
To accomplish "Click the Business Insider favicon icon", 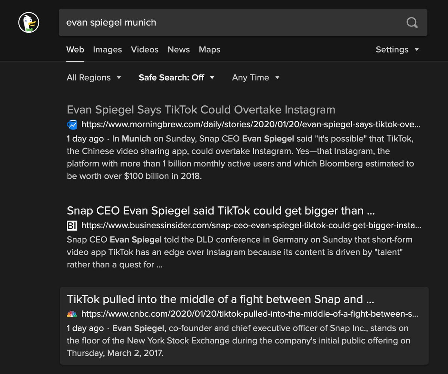I will point(72,225).
